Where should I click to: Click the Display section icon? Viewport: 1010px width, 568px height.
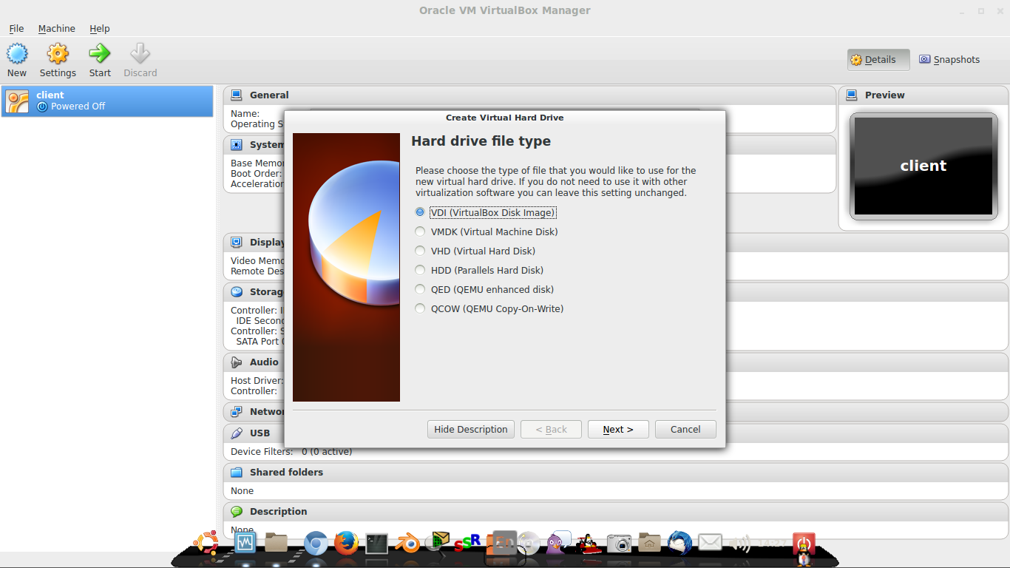tap(237, 242)
